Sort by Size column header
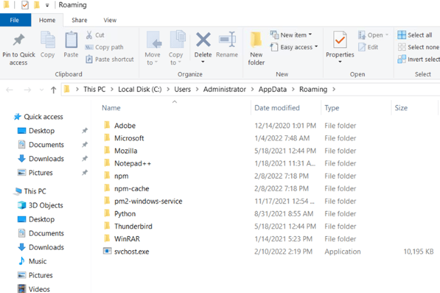The image size is (440, 293). click(401, 108)
